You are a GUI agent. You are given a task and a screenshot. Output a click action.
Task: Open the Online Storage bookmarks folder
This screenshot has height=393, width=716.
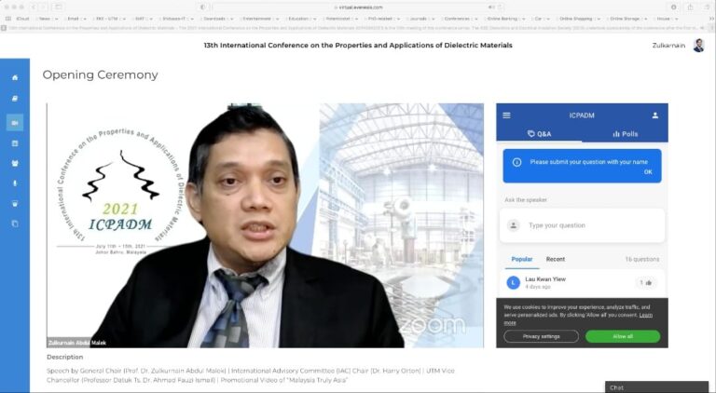(627, 19)
